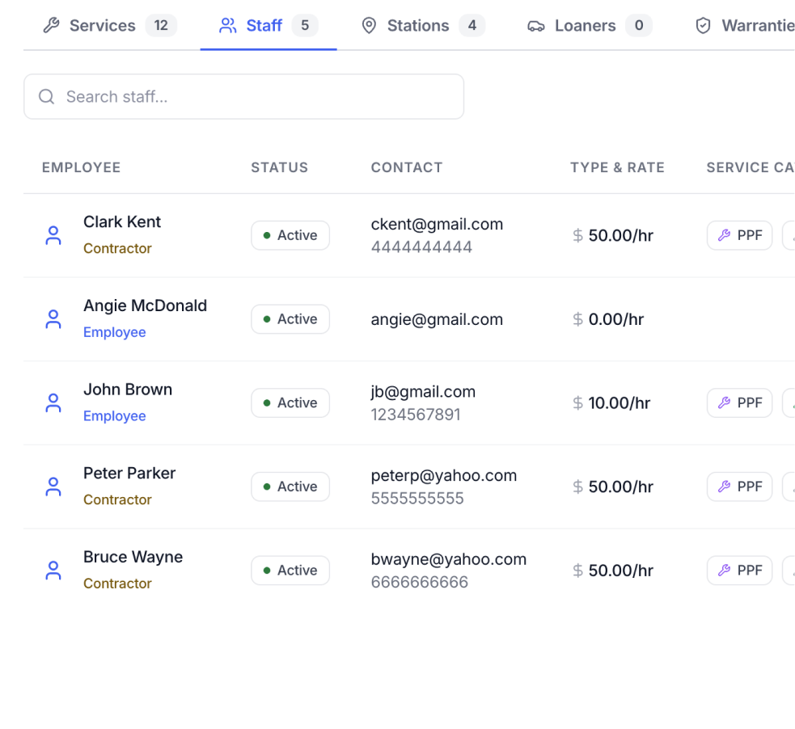The height and width of the screenshot is (729, 795).
Task: Click the shield icon on Warranties tab
Action: coord(704,25)
